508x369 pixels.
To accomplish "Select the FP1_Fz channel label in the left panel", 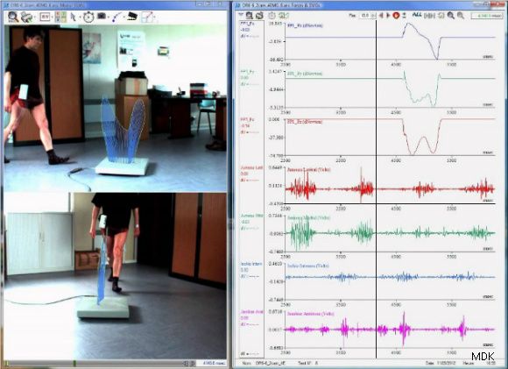I will click(x=247, y=120).
